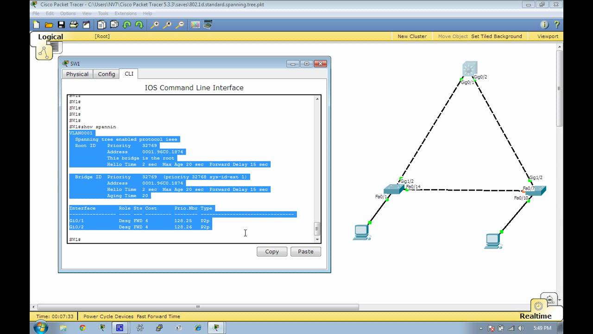
Task: Click the workspace vertical scrollbar thumb
Action: (560, 88)
